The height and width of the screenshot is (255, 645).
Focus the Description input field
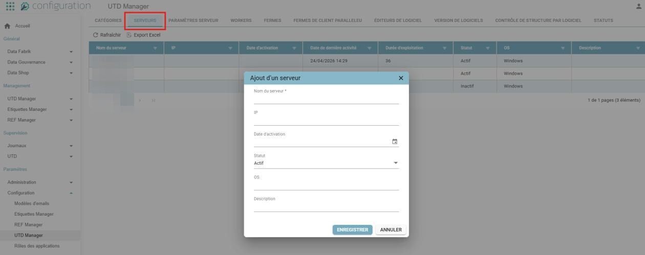tap(326, 206)
